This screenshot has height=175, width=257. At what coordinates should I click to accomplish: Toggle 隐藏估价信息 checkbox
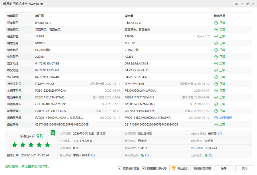(x=119, y=168)
